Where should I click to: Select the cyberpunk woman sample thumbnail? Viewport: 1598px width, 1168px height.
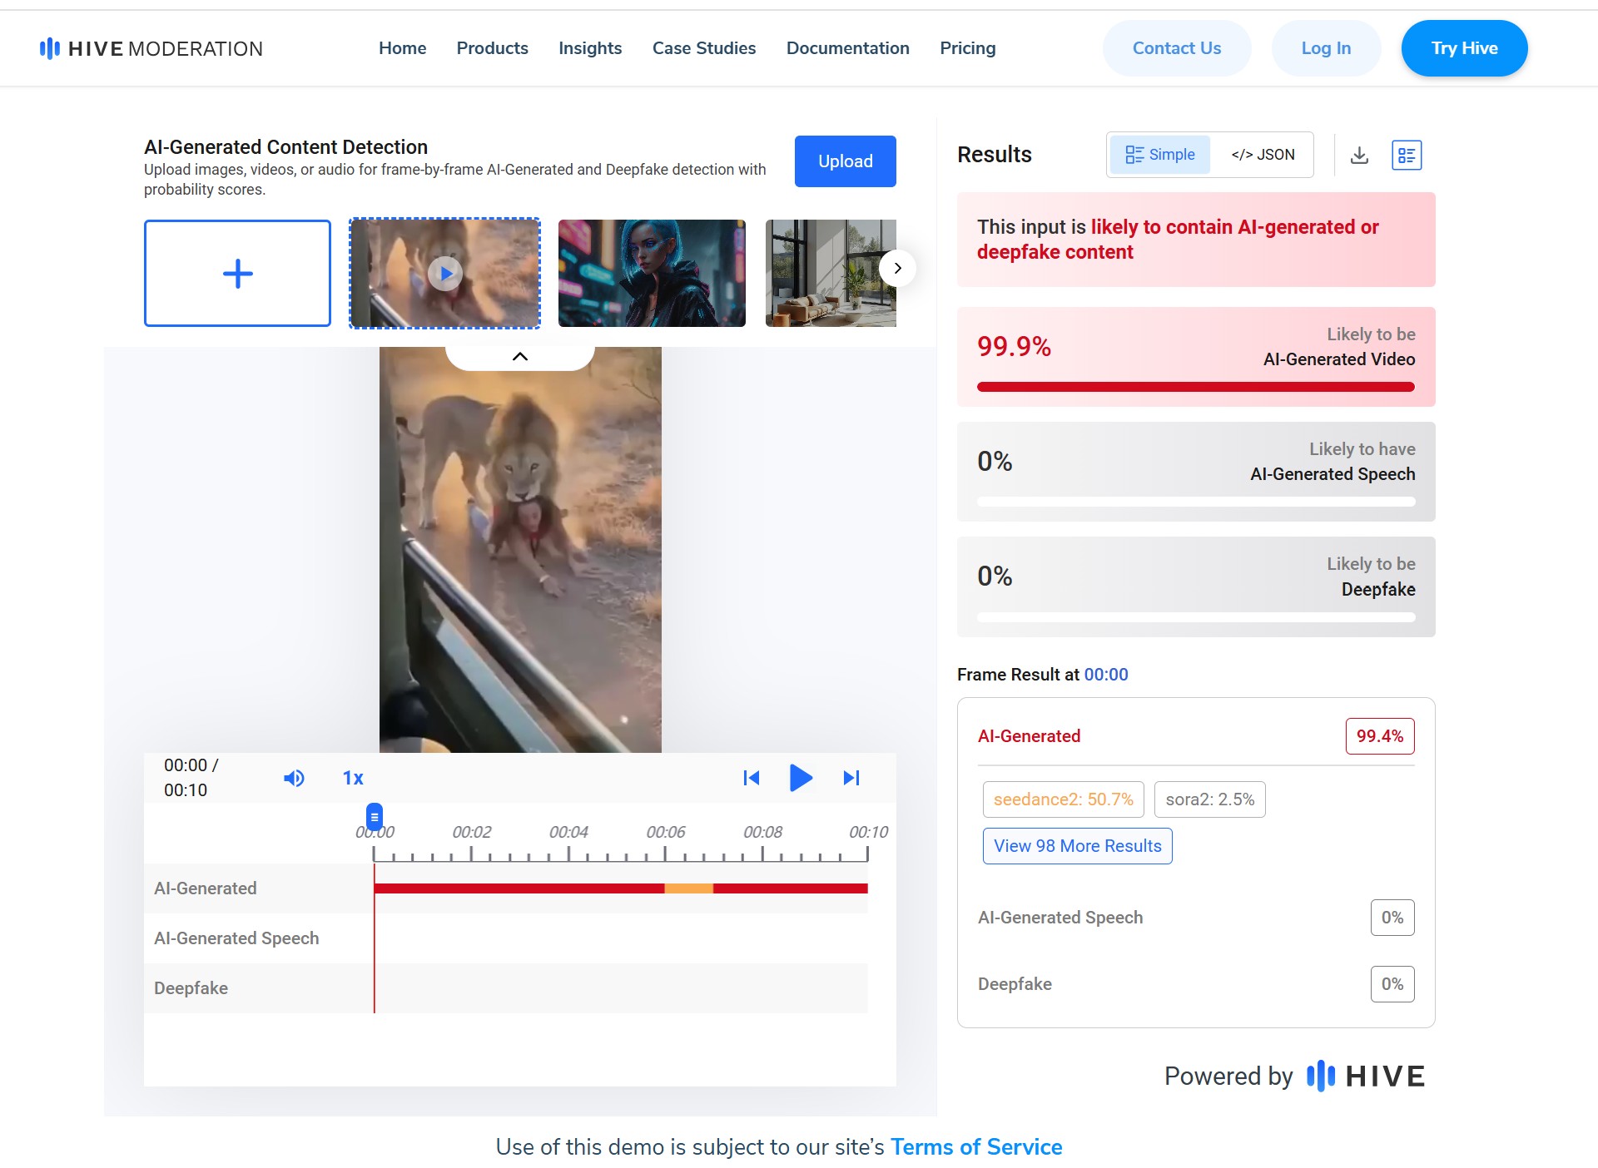click(652, 273)
